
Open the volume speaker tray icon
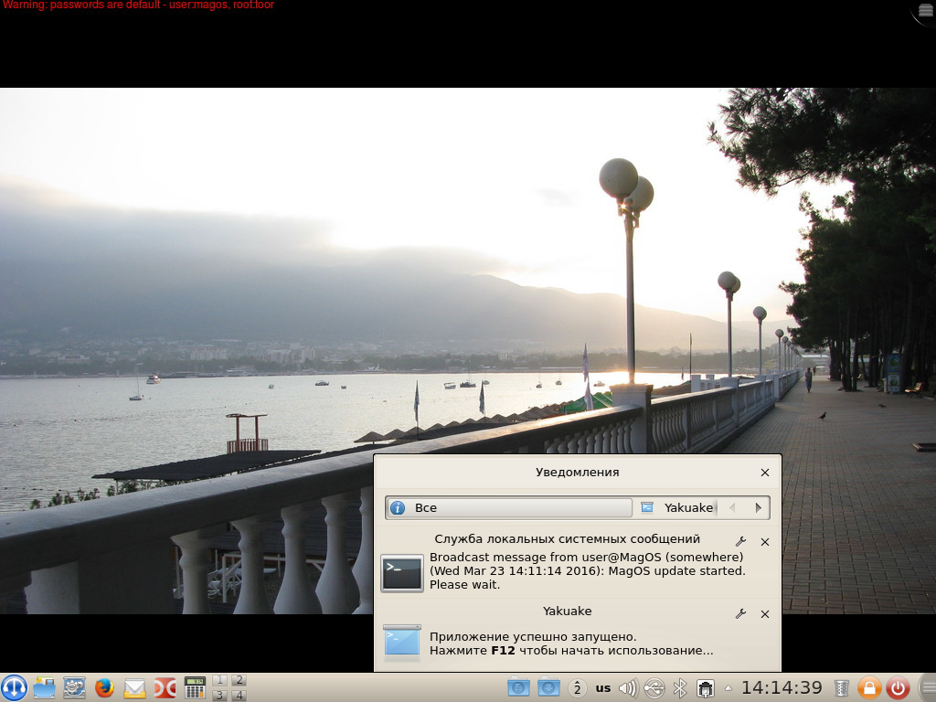tap(627, 688)
